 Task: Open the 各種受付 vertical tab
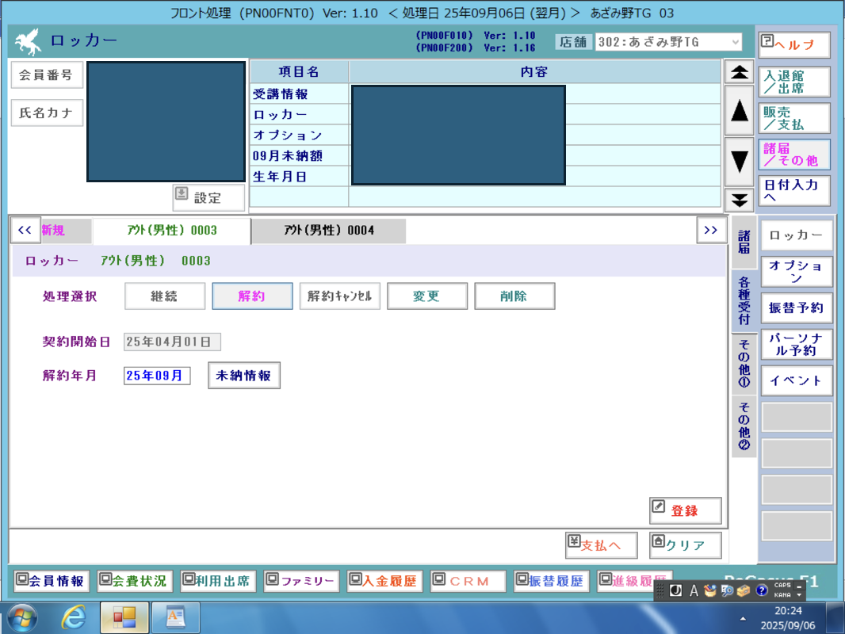coord(744,300)
